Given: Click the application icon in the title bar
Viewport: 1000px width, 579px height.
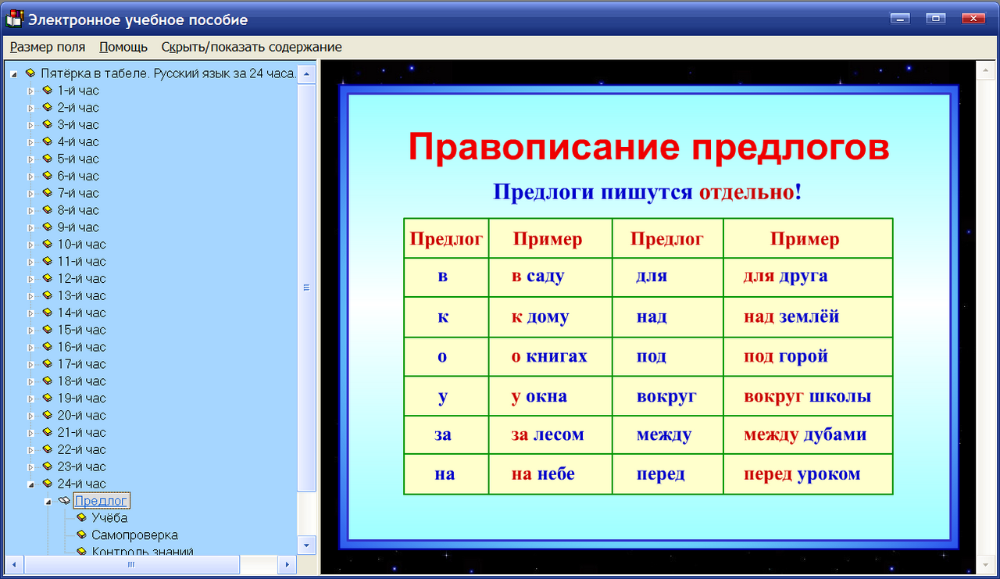Looking at the screenshot, I should pos(12,17).
